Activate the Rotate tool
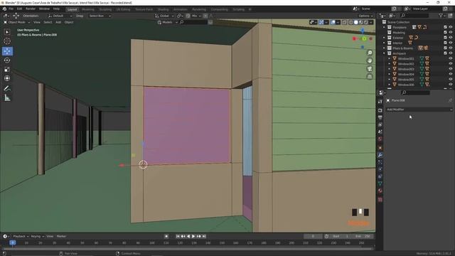Screen dimensions: 455x256 point(7,60)
